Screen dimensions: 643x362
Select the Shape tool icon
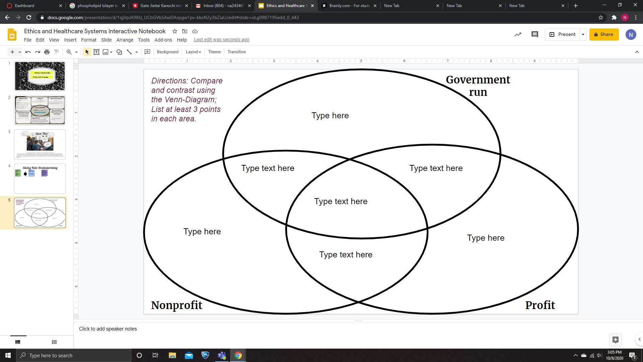[x=119, y=52]
